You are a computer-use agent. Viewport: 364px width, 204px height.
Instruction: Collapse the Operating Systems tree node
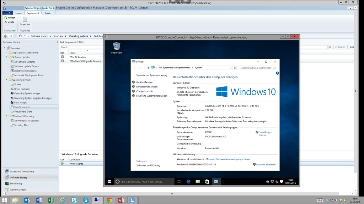click(x=6, y=80)
